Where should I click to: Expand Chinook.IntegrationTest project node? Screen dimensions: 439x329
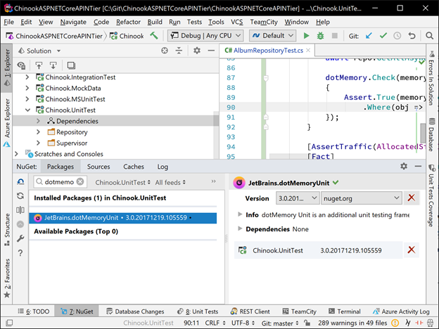coord(27,77)
